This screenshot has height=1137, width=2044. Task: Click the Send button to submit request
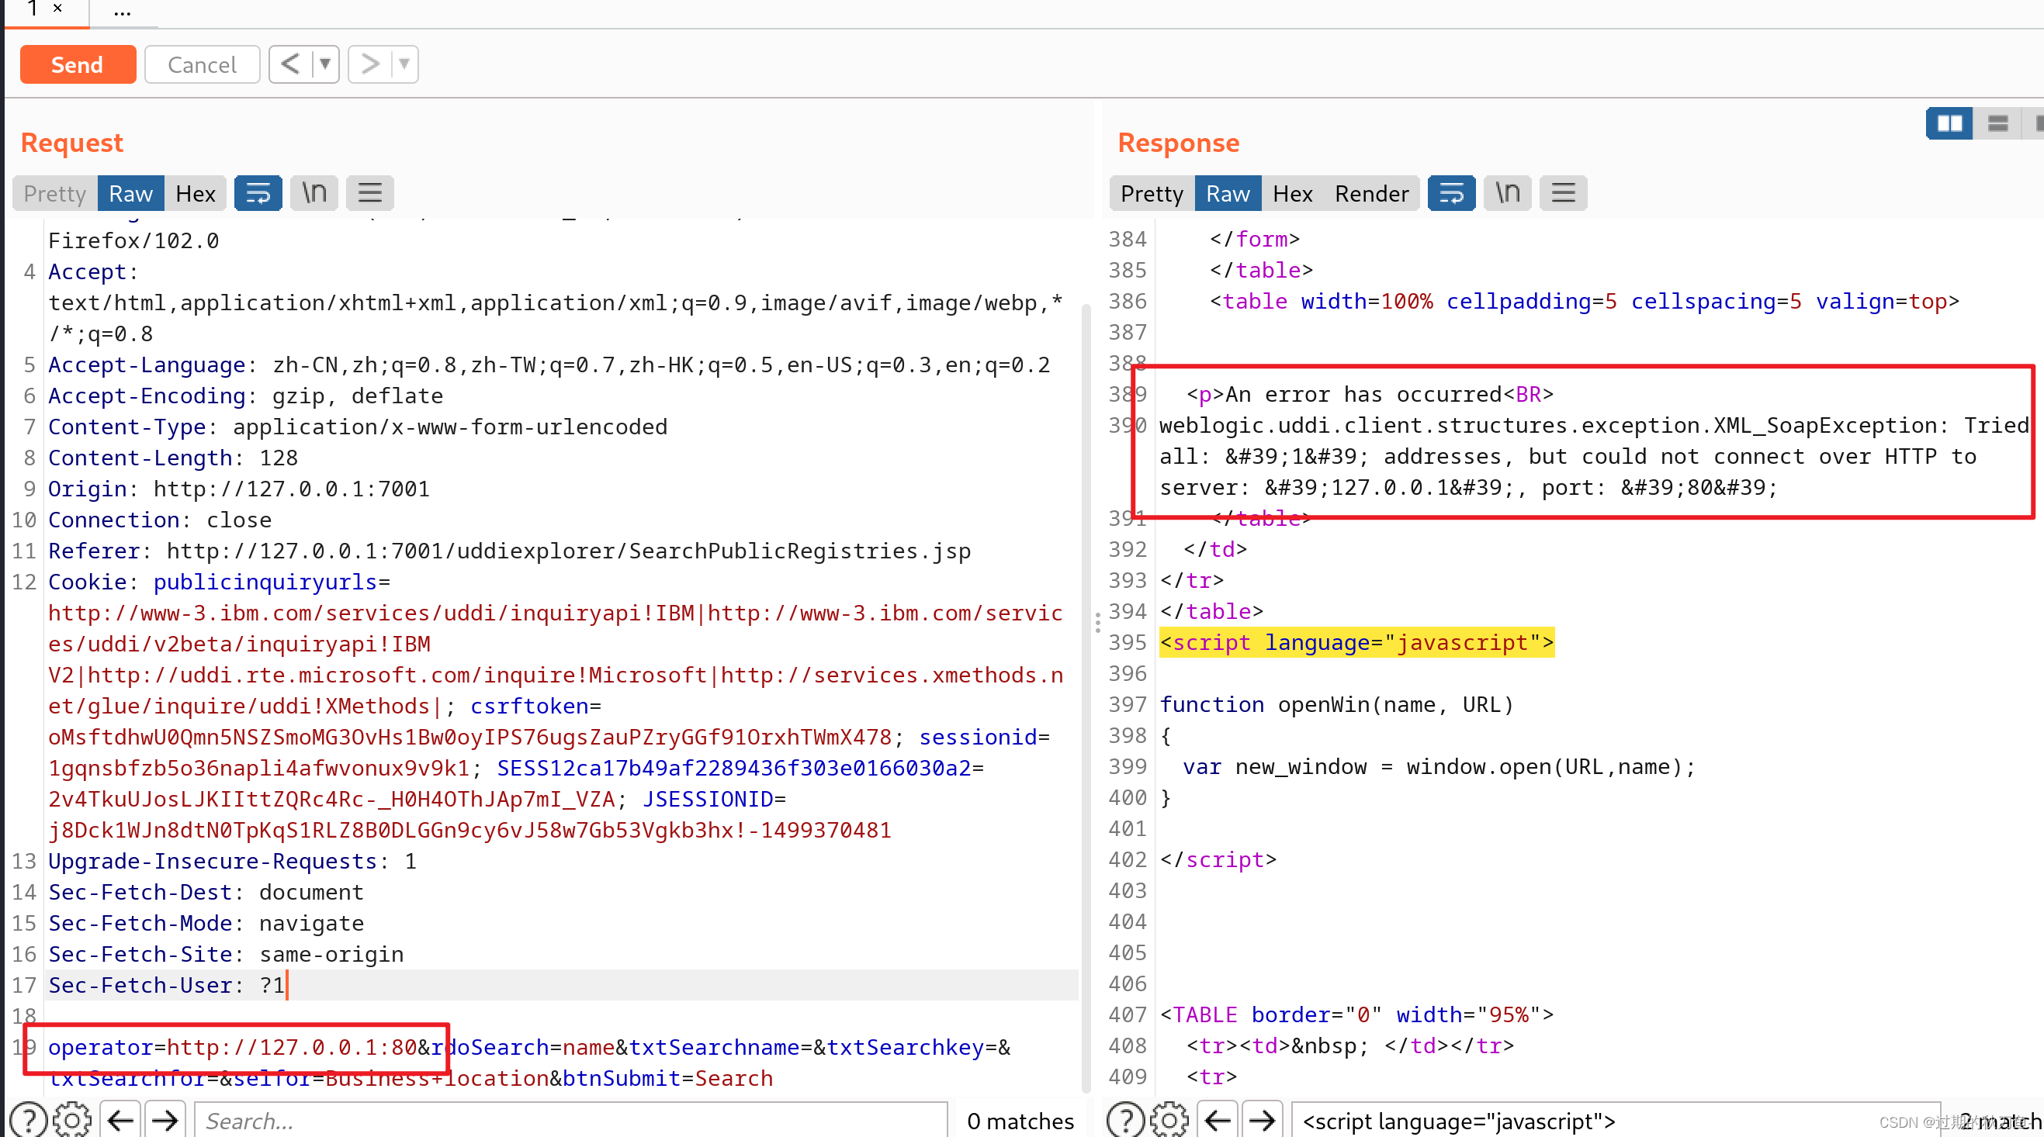click(x=75, y=64)
